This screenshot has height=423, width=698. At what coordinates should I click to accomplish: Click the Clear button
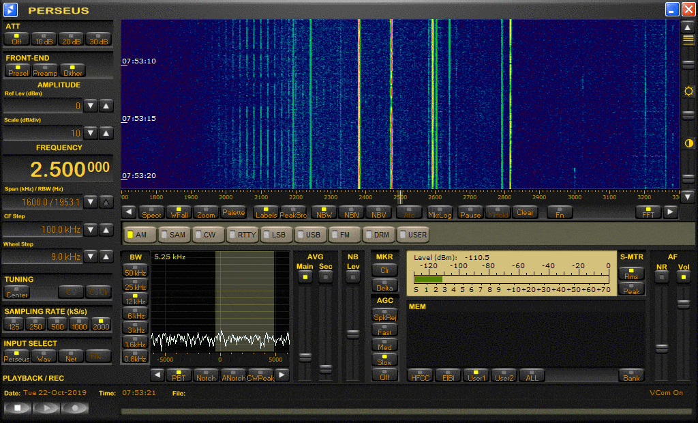526,212
